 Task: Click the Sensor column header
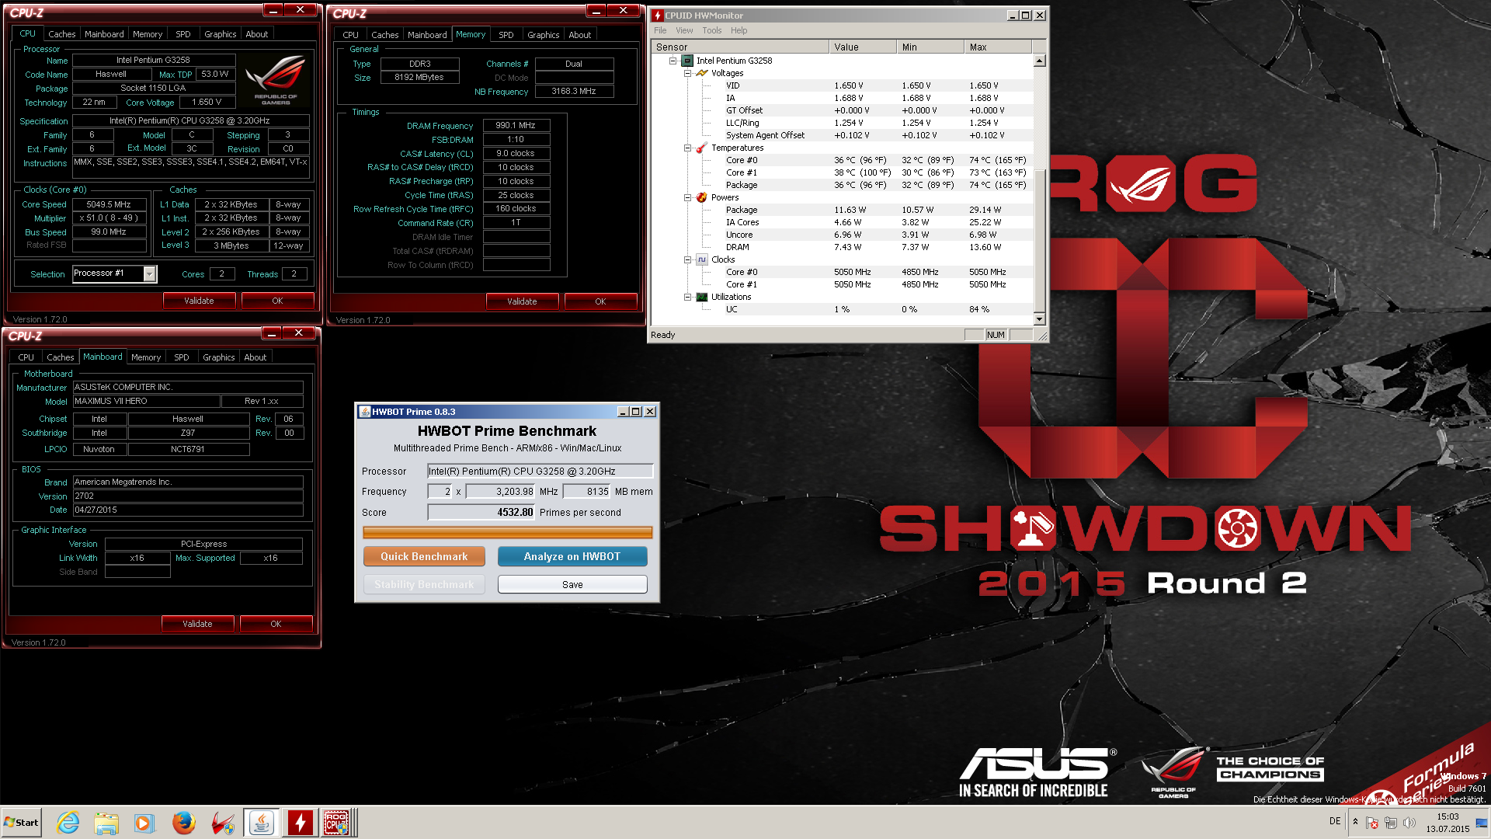tap(740, 47)
